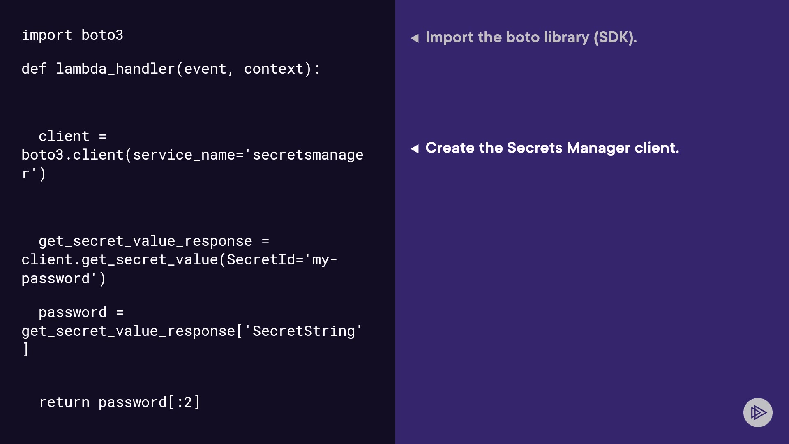Click the wrapped "r')" code fragment

click(34, 174)
